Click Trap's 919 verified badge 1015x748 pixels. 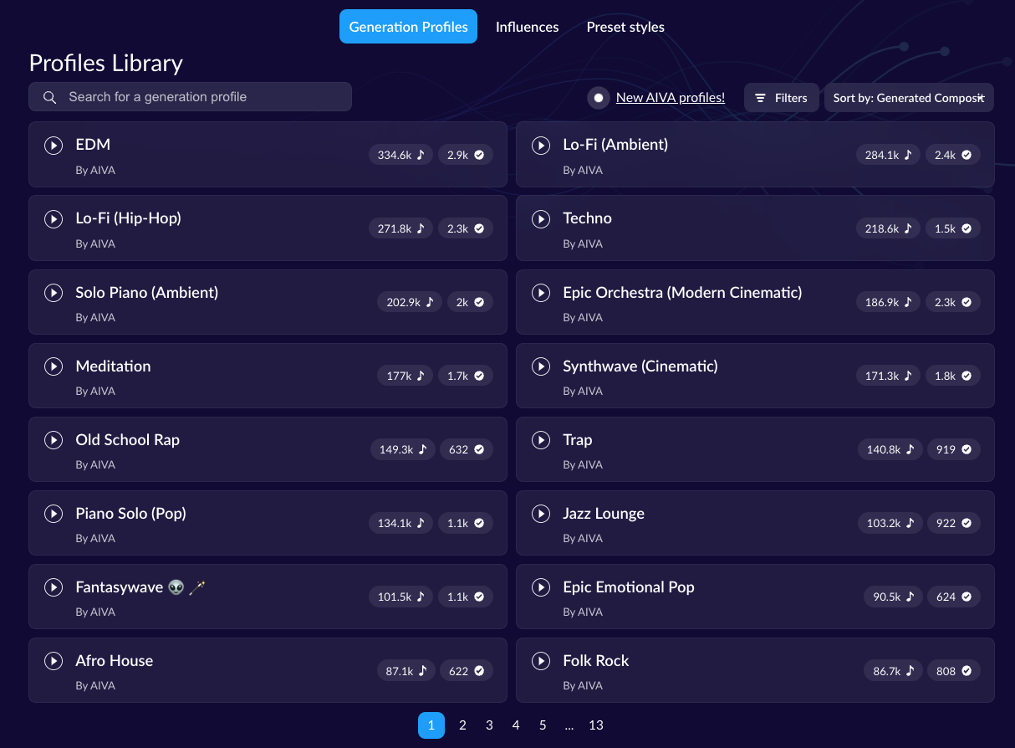click(x=953, y=449)
